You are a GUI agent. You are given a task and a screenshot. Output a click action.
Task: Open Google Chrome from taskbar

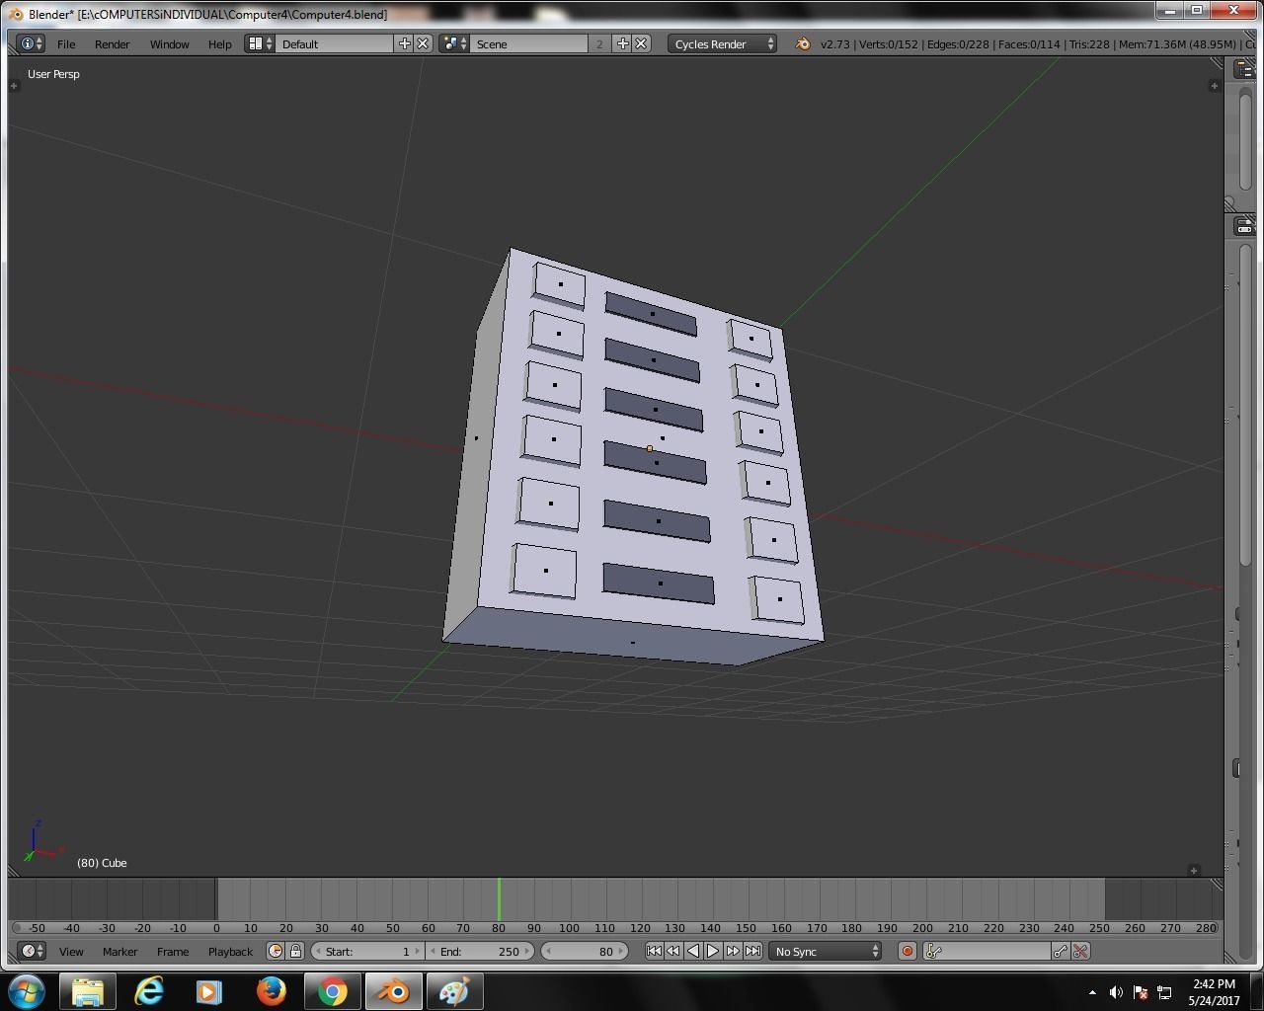pyautogui.click(x=333, y=991)
